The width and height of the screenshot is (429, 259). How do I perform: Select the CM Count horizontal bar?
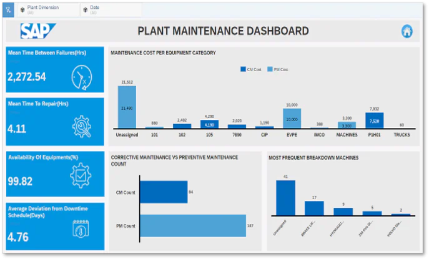click(164, 192)
